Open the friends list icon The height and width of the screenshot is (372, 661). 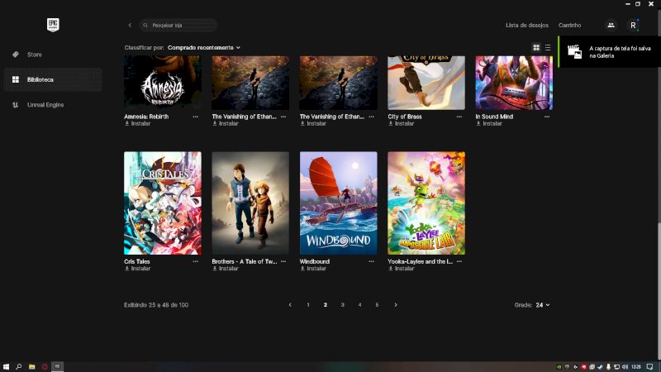tap(611, 26)
